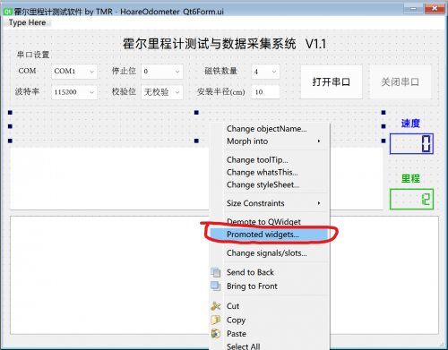Choose Change styleSheet... menu item
Image resolution: width=448 pixels, height=350 pixels.
click(x=270, y=184)
